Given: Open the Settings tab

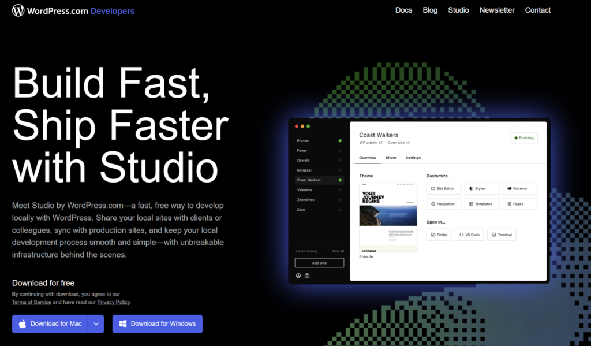Looking at the screenshot, I should pyautogui.click(x=413, y=158).
